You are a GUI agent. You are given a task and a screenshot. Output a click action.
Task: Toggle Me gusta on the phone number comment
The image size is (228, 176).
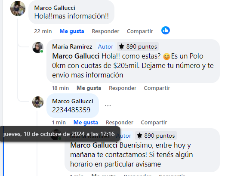click(x=86, y=123)
